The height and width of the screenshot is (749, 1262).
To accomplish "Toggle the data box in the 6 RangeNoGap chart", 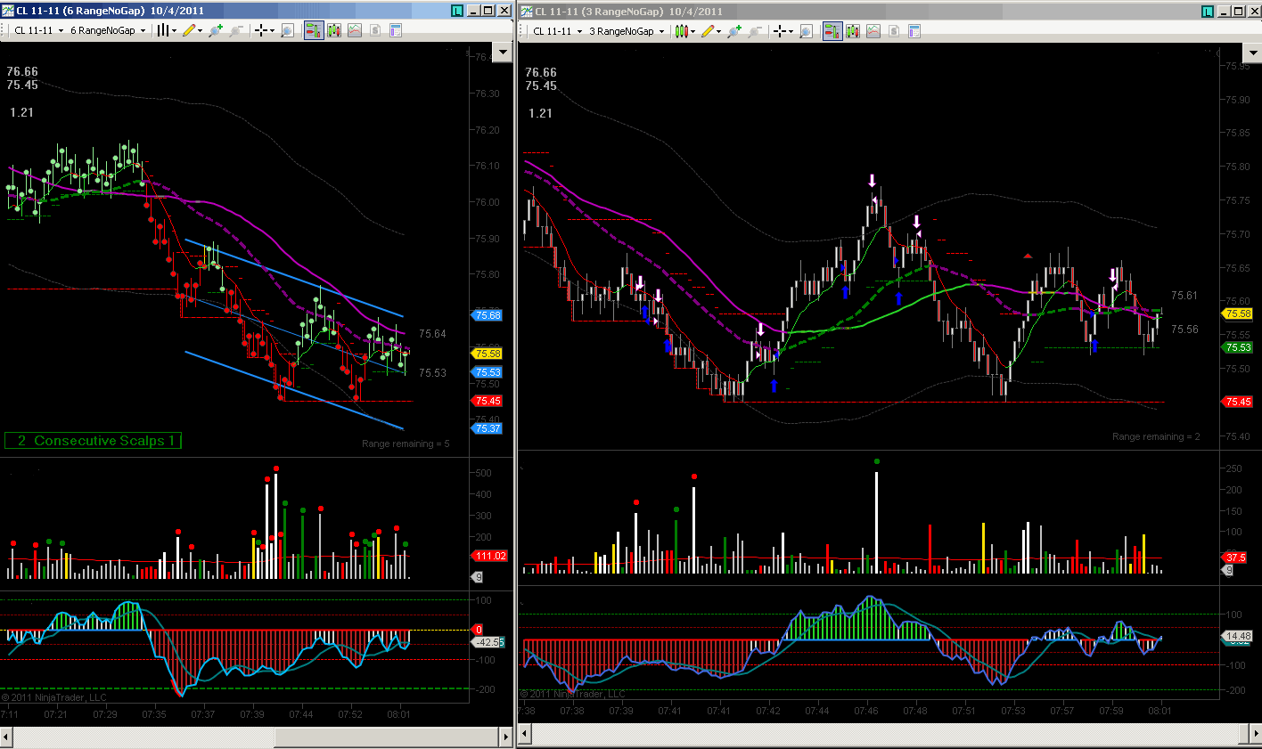I will click(287, 30).
